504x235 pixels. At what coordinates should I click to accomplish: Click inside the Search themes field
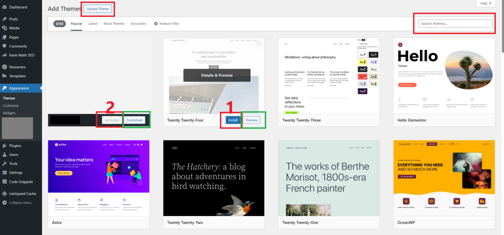coord(455,23)
